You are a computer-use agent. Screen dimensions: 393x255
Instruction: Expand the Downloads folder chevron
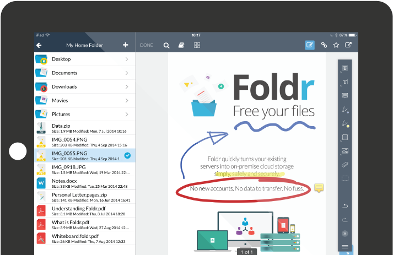(x=127, y=86)
